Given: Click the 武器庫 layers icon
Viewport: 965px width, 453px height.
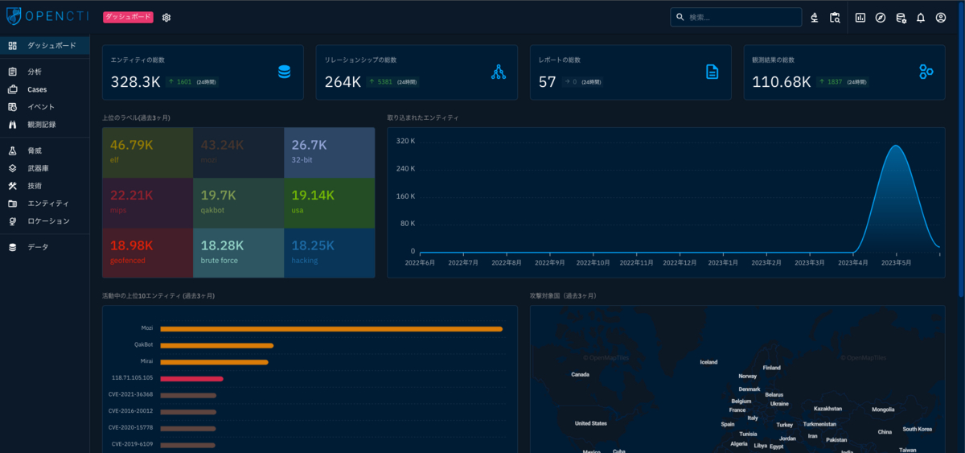Looking at the screenshot, I should pyautogui.click(x=12, y=168).
